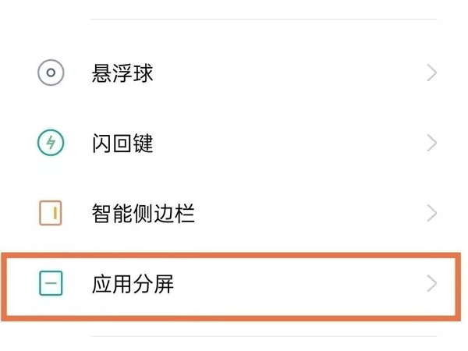This screenshot has width=468, height=351.
Task: Expand 悬浮球 using its right chevron
Action: [x=432, y=73]
